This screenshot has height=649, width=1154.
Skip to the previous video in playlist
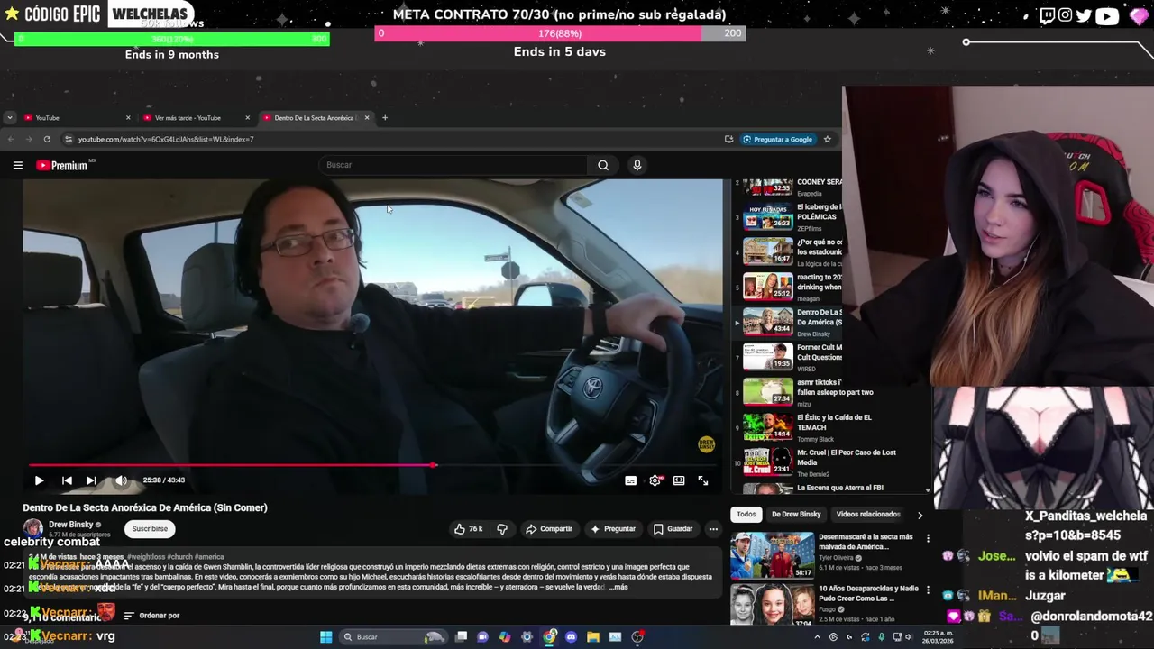tap(67, 480)
